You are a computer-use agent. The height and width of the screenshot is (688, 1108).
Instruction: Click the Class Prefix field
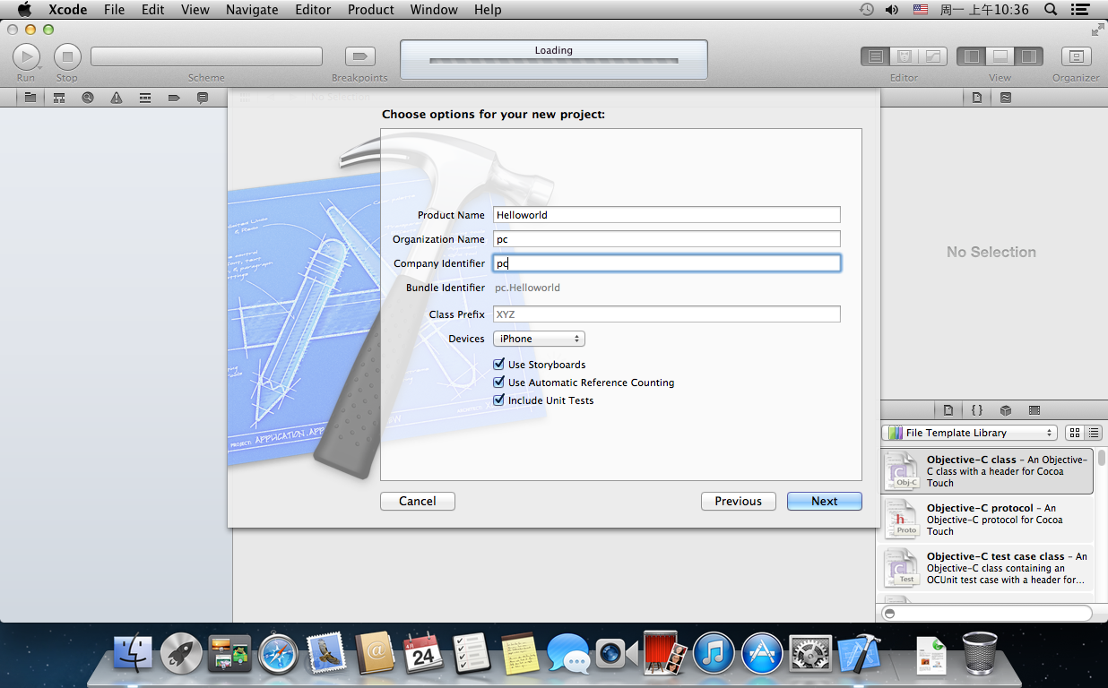(667, 314)
